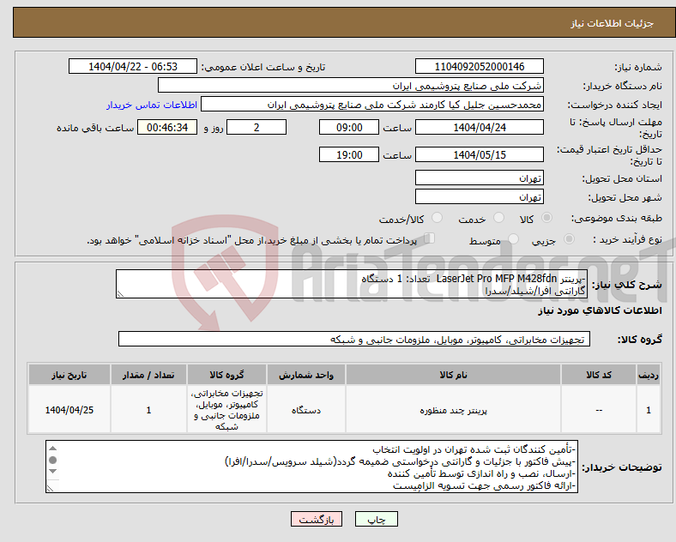Click the تعداد / مقدار column header

click(148, 375)
